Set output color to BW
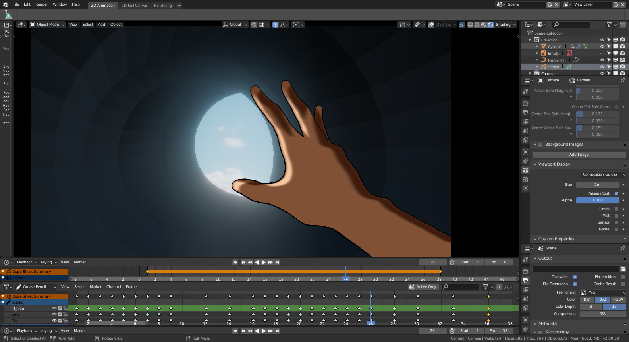The image size is (629, 342). pos(587,299)
